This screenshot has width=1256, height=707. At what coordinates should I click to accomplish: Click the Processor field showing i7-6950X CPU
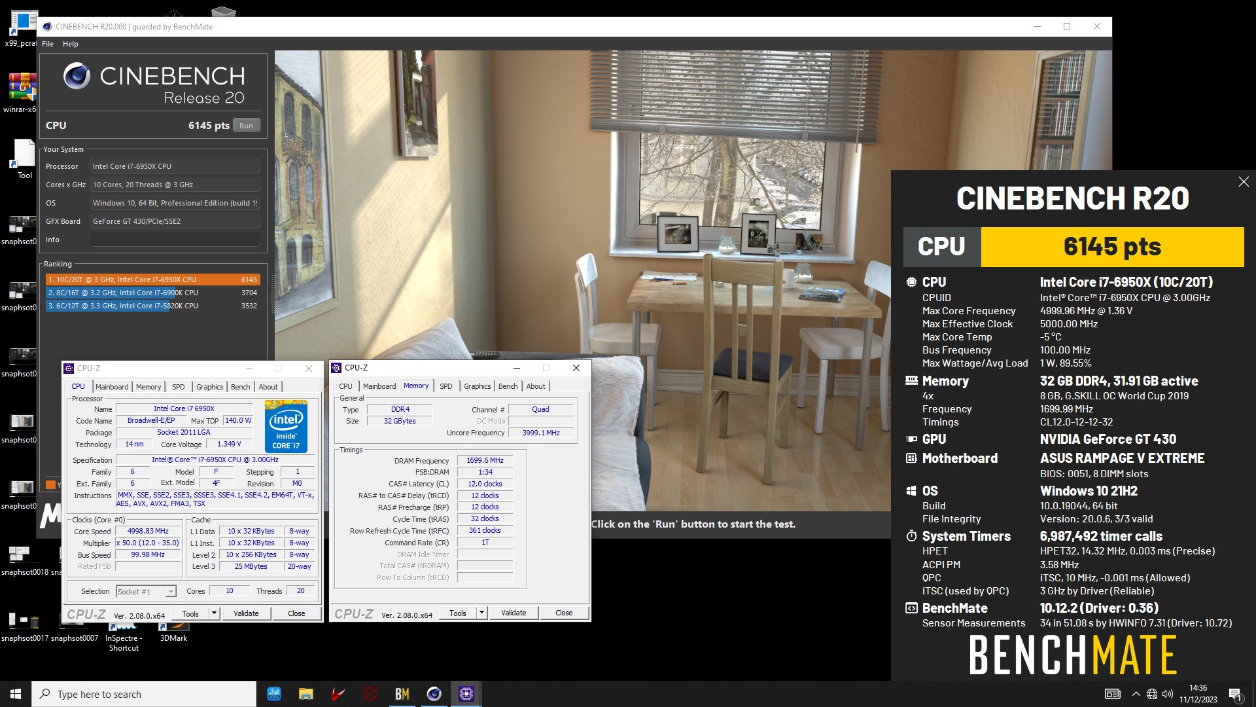pyautogui.click(x=175, y=166)
